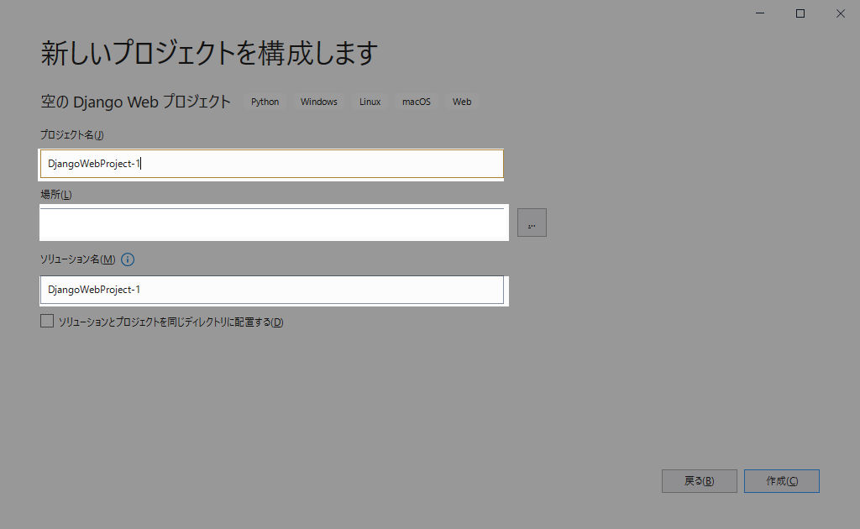
Task: Click the 場所(L) label
Action: (56, 195)
